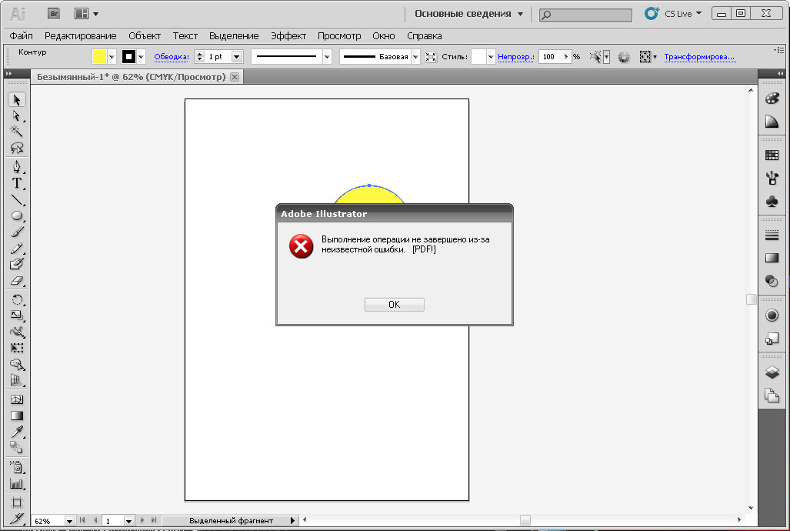Select the Selection (black arrow) tool
This screenshot has width=790, height=531.
(17, 99)
